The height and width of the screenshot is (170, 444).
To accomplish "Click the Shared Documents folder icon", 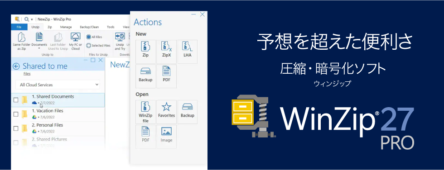I will (25, 99).
